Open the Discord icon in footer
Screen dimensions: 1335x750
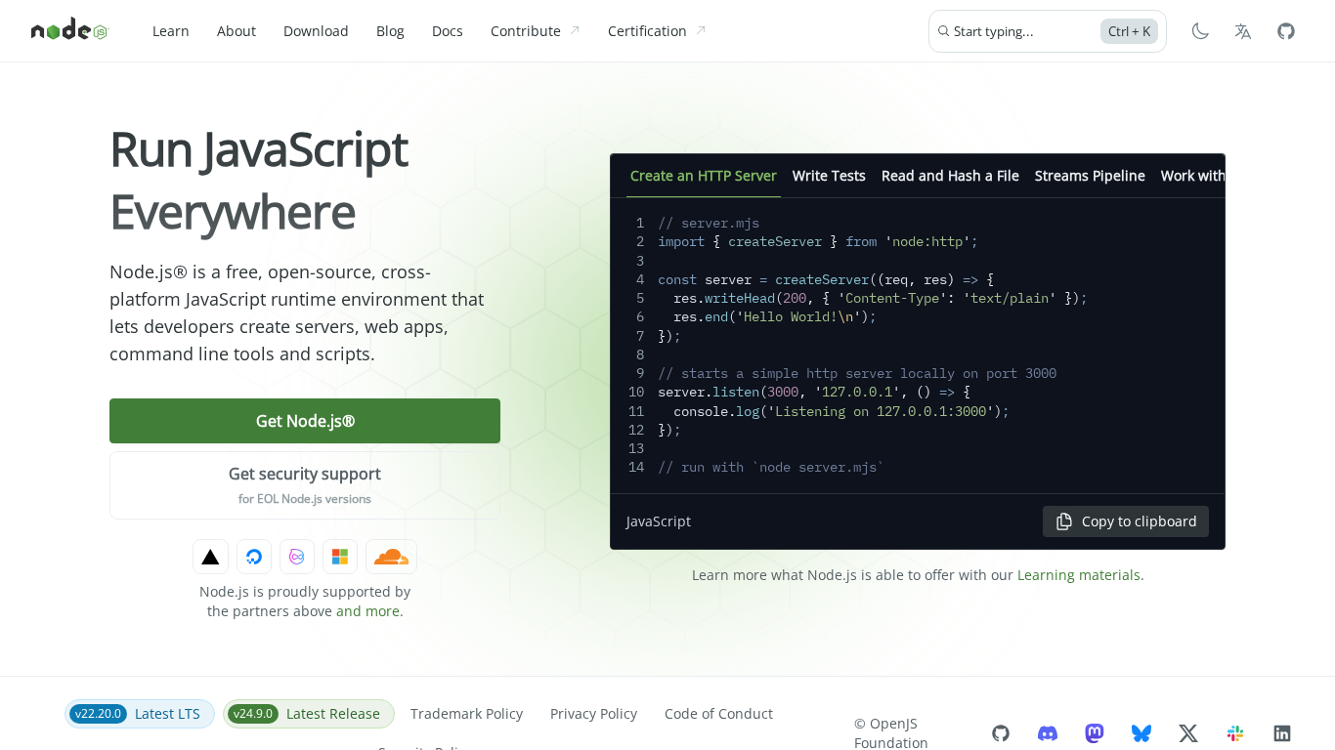coord(1048,733)
